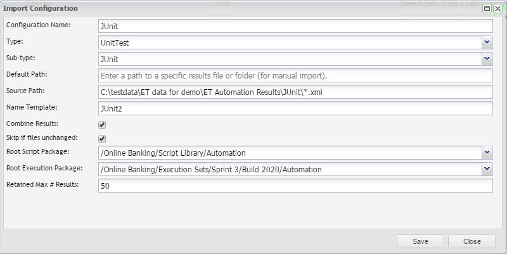
Task: Open the Root Script Package dropdown arrow
Action: pyautogui.click(x=487, y=153)
